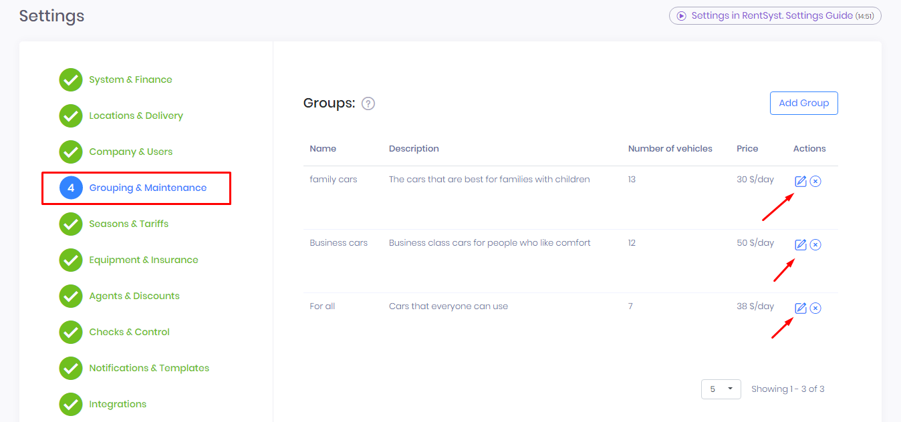Edit the Business cars group
901x422 pixels.
[x=800, y=244]
